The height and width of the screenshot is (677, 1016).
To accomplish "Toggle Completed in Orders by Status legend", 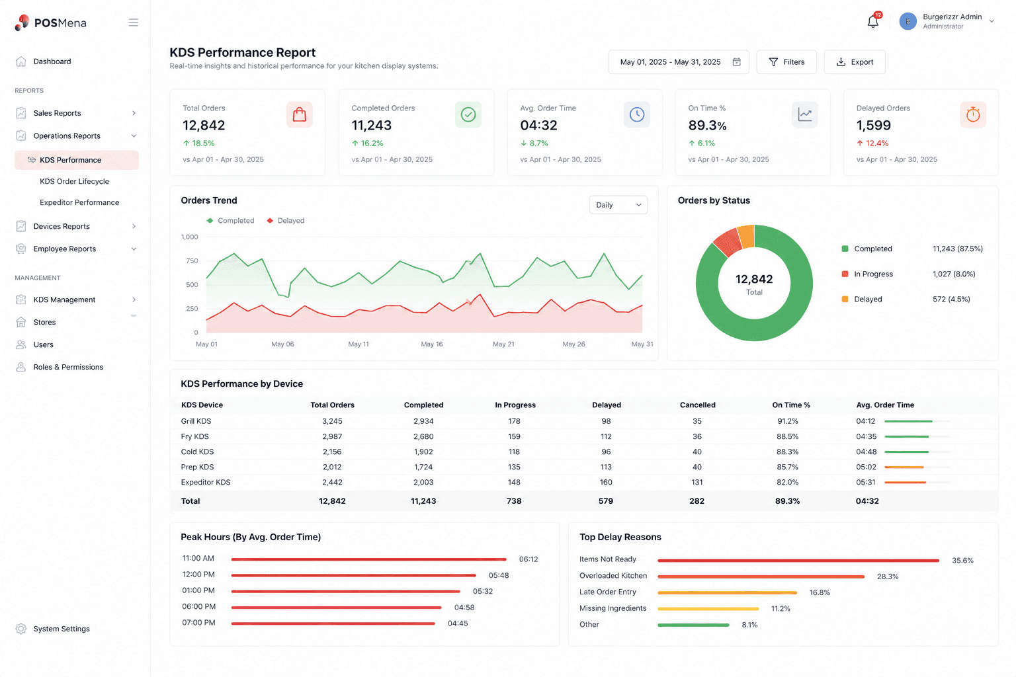I will pyautogui.click(x=867, y=249).
